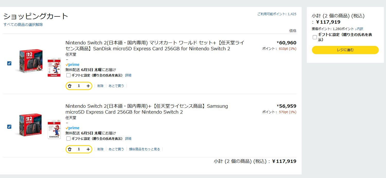Enable gift option for the Mario Kart set
This screenshot has height=178, width=386.
point(68,75)
